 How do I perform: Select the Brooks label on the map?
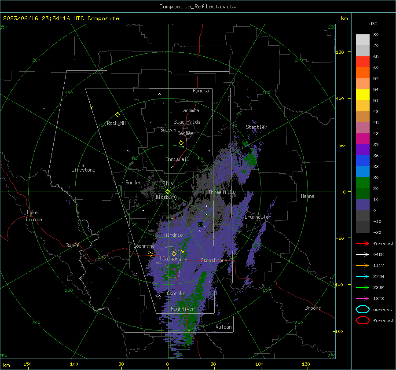pyautogui.click(x=313, y=308)
